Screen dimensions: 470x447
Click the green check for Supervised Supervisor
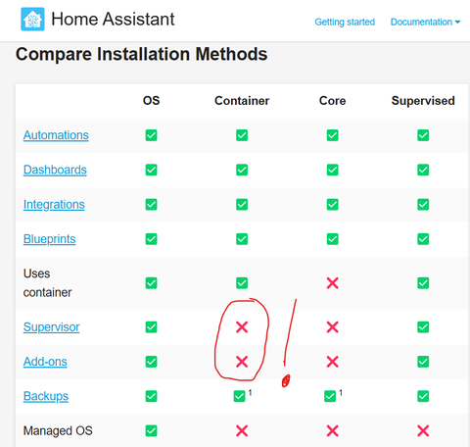(423, 326)
